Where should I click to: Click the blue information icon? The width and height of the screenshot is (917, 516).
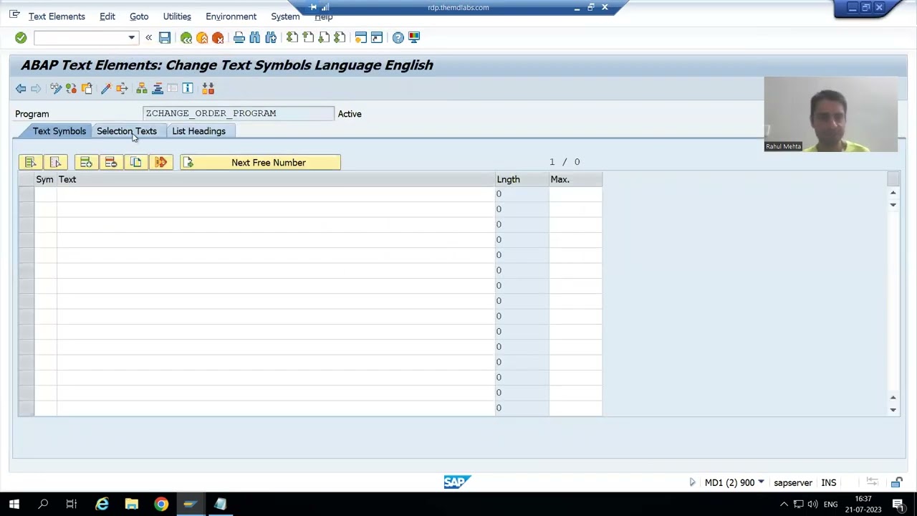(188, 88)
